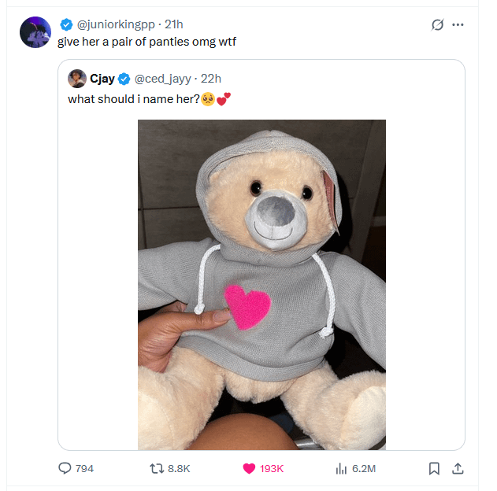Open quoted post text "what should i name her?"
Viewport: 497px width, 491px height.
pyautogui.click(x=134, y=99)
